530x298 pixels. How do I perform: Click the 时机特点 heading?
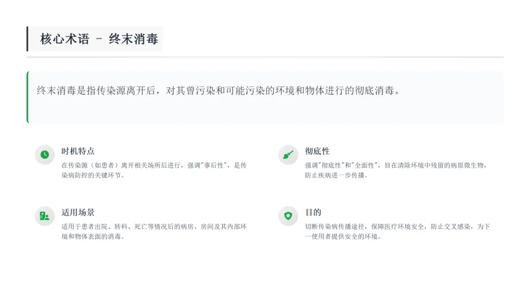78,151
